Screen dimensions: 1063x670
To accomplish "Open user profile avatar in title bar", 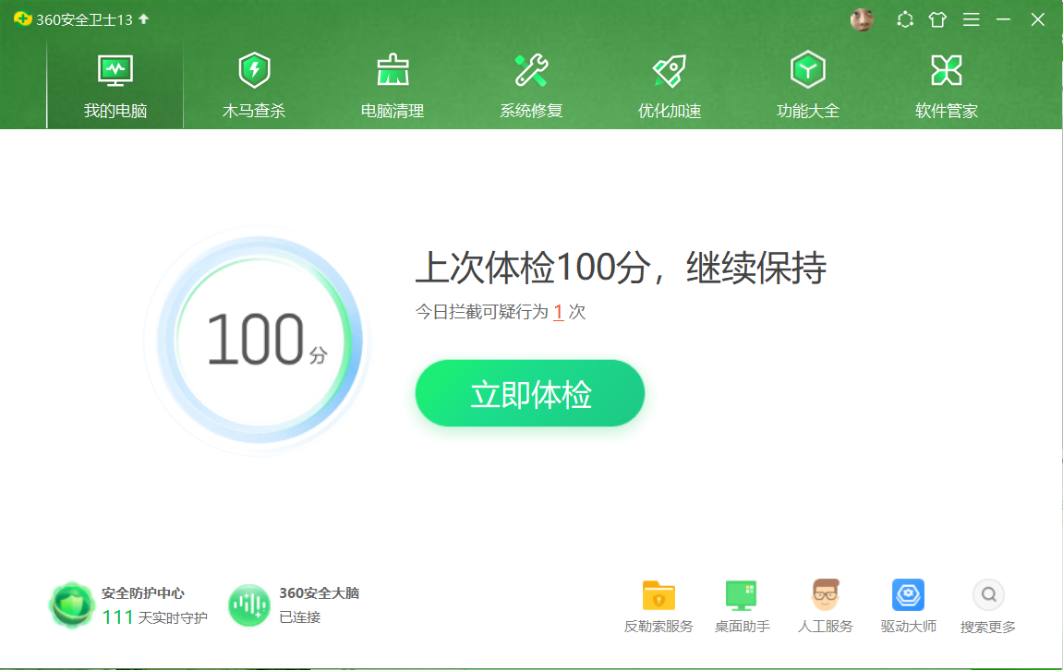I will (x=862, y=19).
